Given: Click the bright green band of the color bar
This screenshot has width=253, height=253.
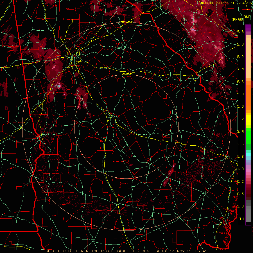Looking at the screenshot, I should point(248,135).
